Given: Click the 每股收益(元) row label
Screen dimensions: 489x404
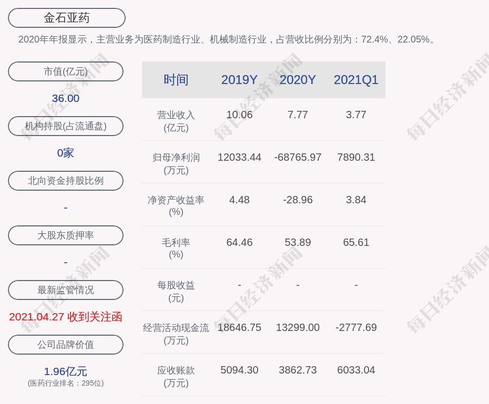Looking at the screenshot, I should (x=176, y=292).
